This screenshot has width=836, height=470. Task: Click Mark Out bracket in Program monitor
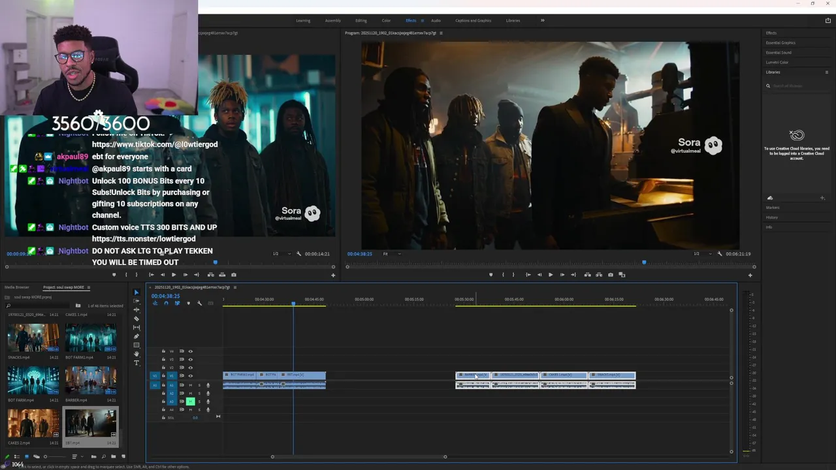click(513, 275)
